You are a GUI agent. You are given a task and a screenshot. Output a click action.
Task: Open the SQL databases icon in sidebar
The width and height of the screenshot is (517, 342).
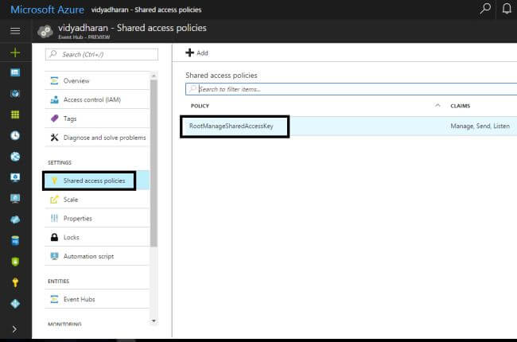click(x=15, y=241)
